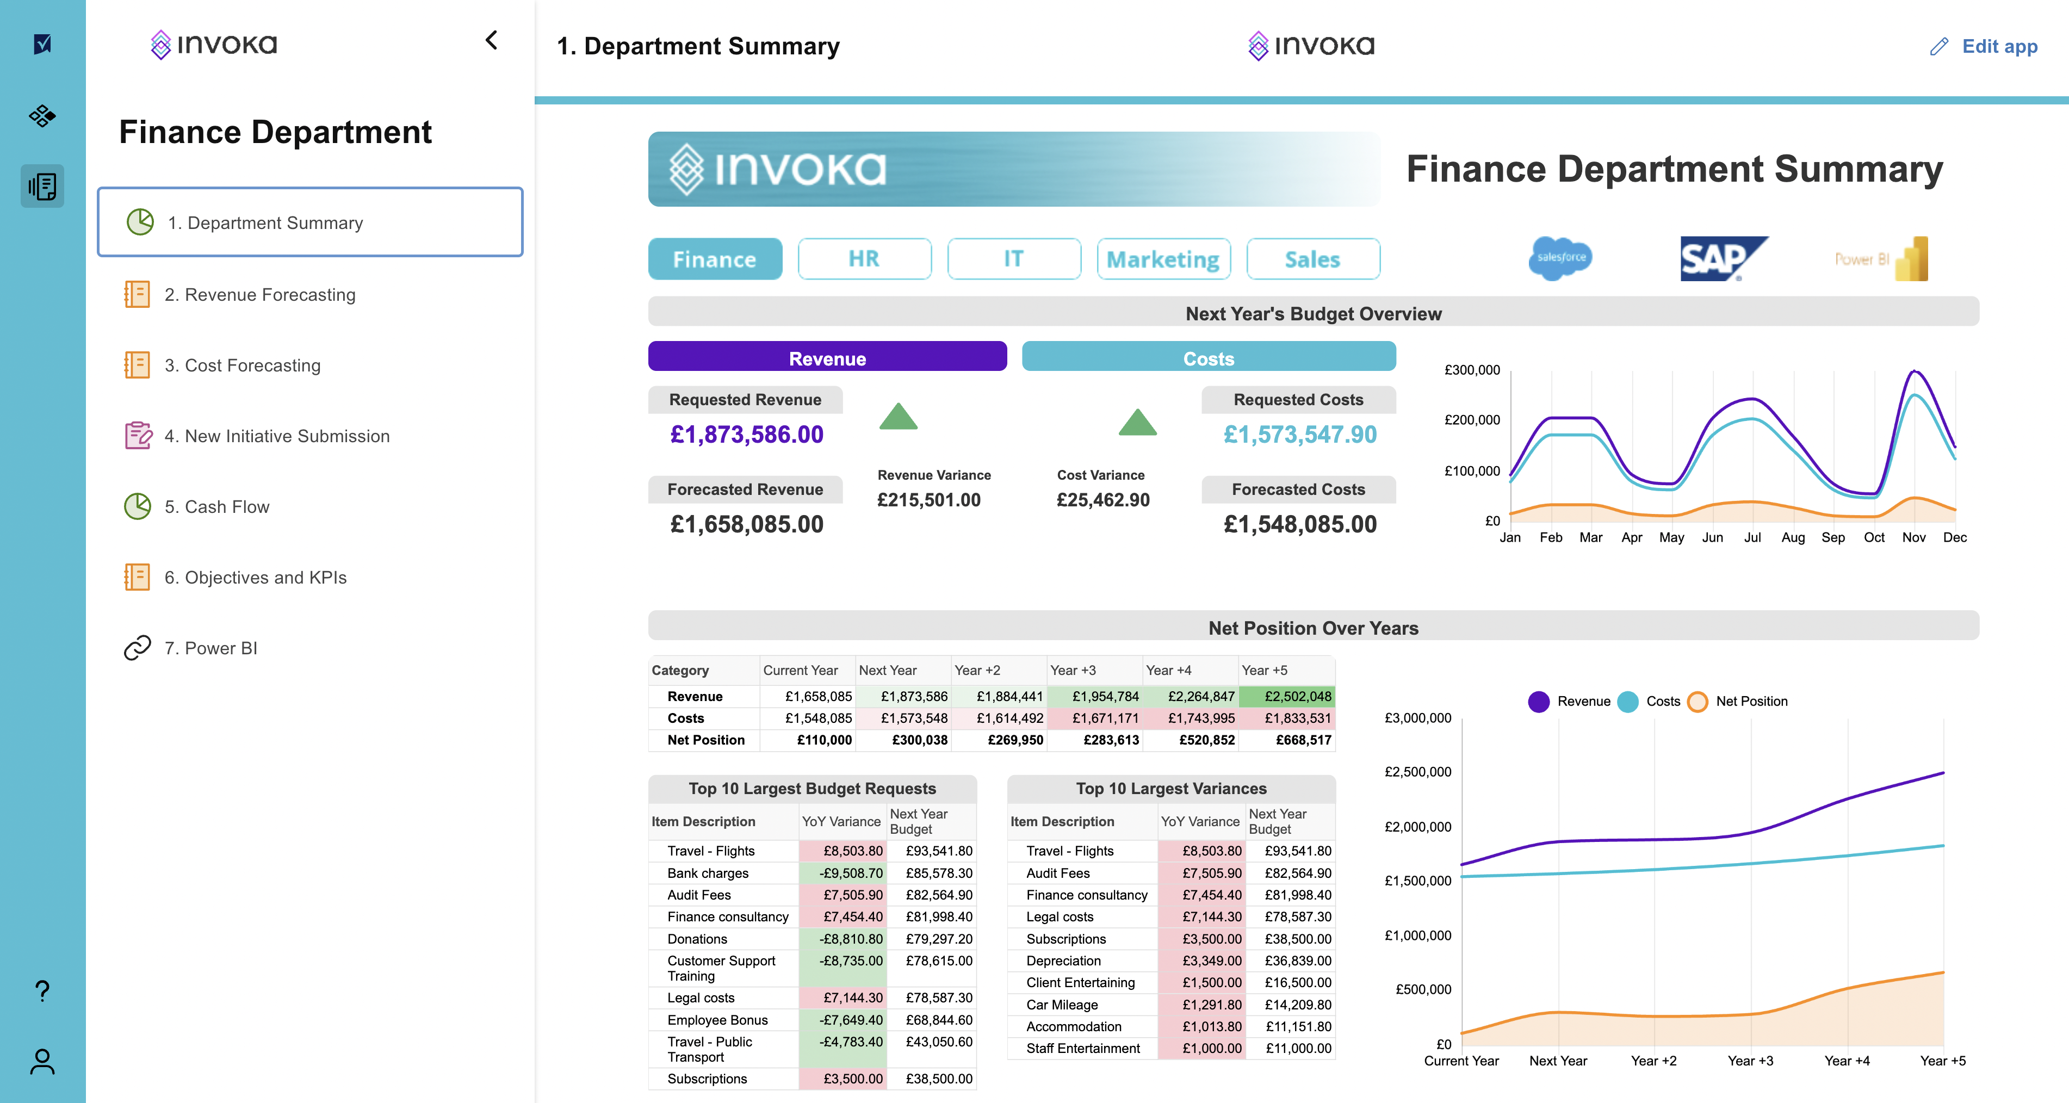Click the green Revenue Variance up arrow
The image size is (2069, 1103).
[898, 416]
